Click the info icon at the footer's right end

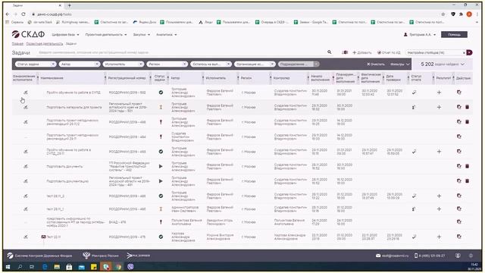(471, 256)
